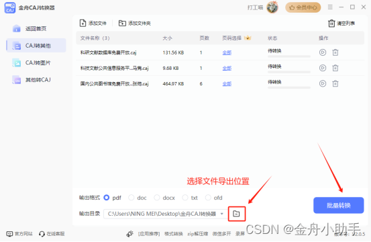The width and height of the screenshot is (371, 242).
Task: Select the file name in 131.56 KB row
Action: coord(109,52)
